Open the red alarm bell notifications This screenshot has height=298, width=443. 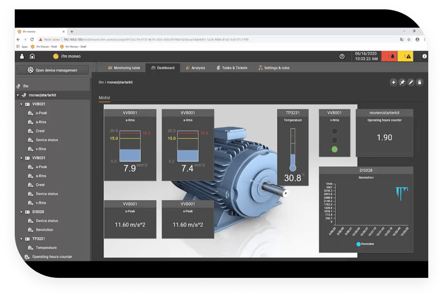(389, 56)
